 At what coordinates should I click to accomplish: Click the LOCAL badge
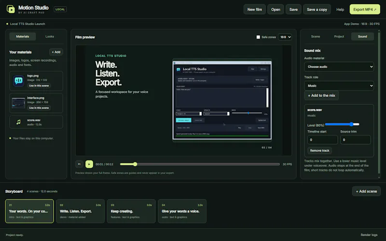60,9
